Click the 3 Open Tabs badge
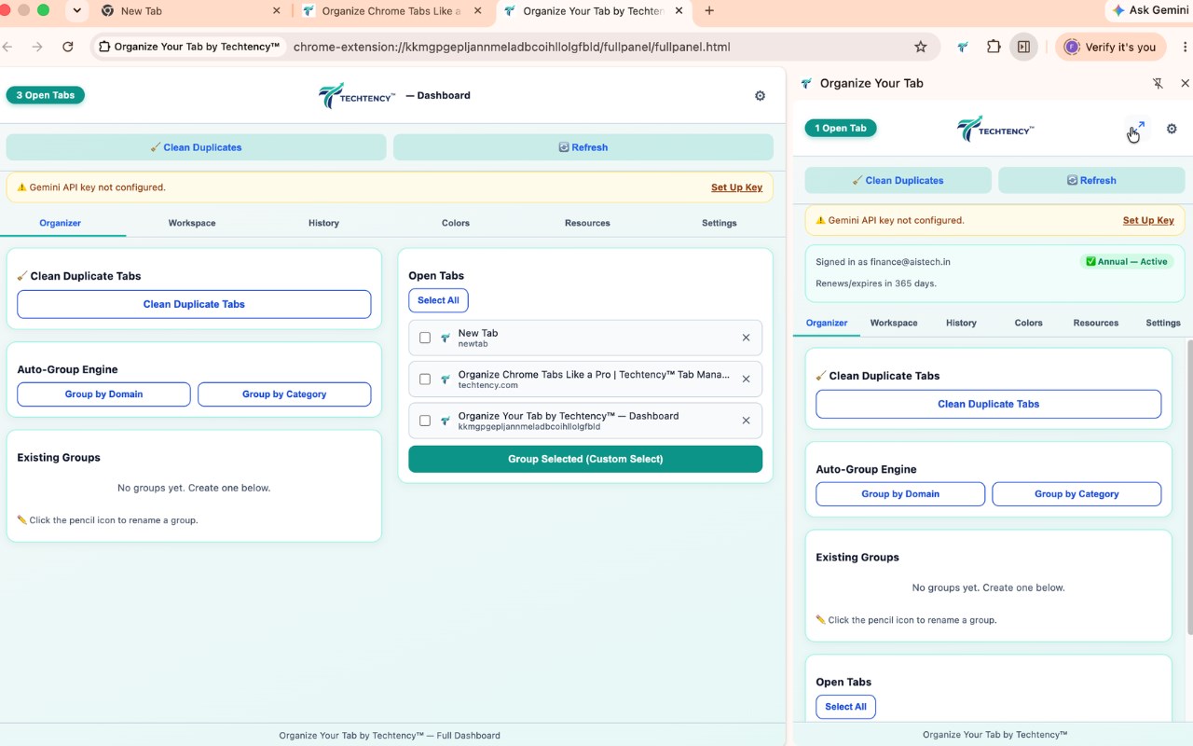 [x=46, y=95]
